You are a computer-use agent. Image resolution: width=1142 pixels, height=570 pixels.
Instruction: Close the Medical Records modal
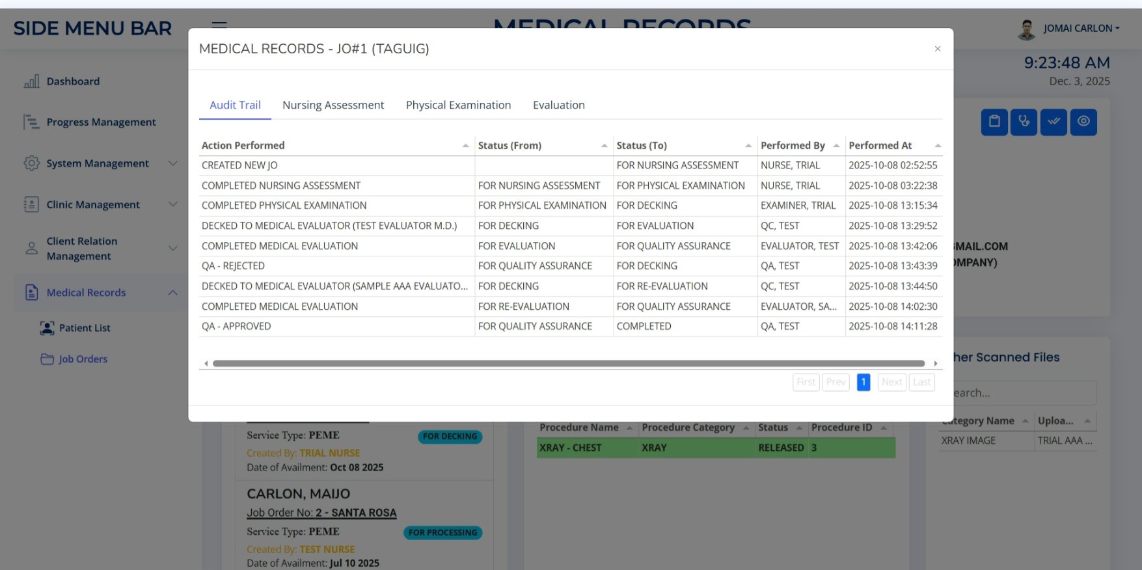pyautogui.click(x=937, y=49)
